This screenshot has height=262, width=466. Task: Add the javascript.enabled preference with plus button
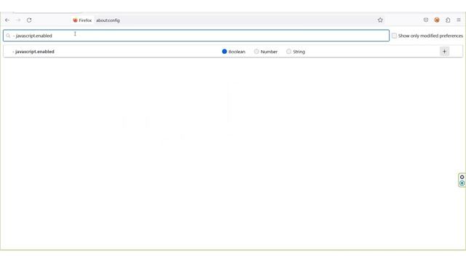point(444,52)
